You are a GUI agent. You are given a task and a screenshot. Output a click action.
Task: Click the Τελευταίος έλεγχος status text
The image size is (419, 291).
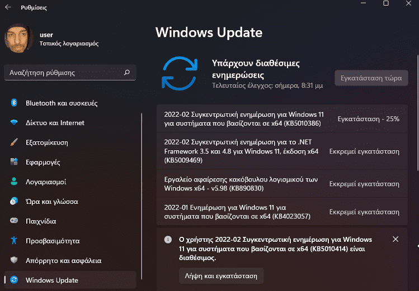(x=267, y=85)
